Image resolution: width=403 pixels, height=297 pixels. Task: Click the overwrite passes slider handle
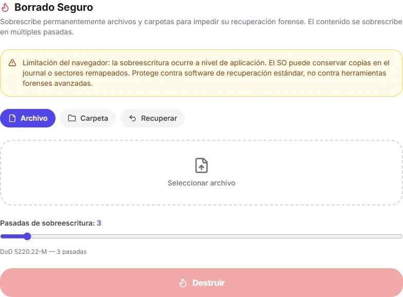[x=27, y=236]
